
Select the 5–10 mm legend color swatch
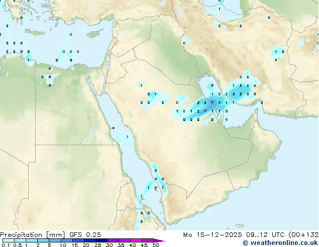coord(55,240)
